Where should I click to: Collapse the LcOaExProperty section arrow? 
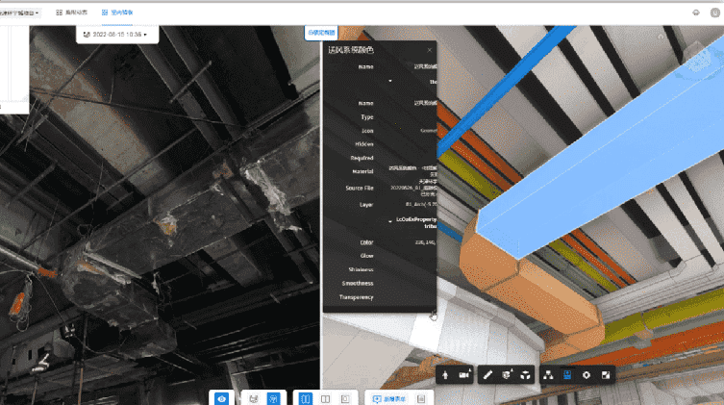[389, 220]
